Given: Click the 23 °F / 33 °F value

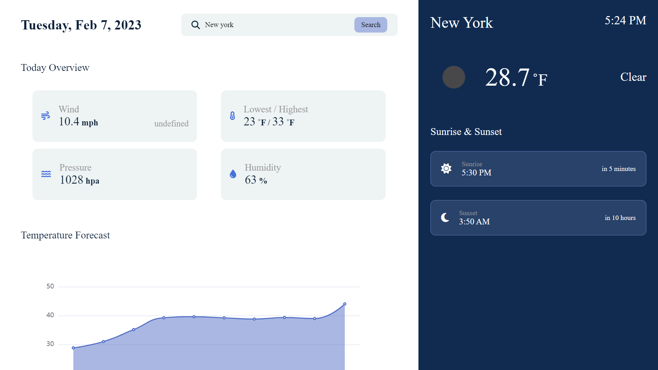Looking at the screenshot, I should [x=269, y=122].
